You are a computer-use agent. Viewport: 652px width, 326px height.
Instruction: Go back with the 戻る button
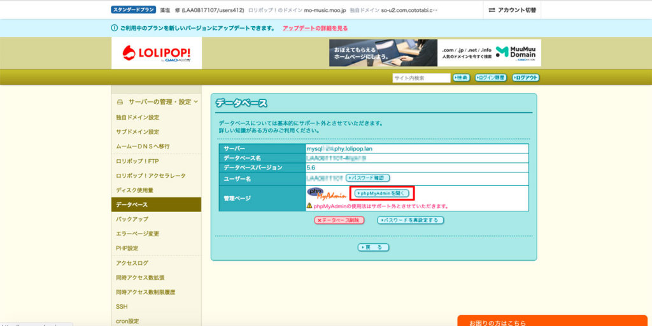373,247
